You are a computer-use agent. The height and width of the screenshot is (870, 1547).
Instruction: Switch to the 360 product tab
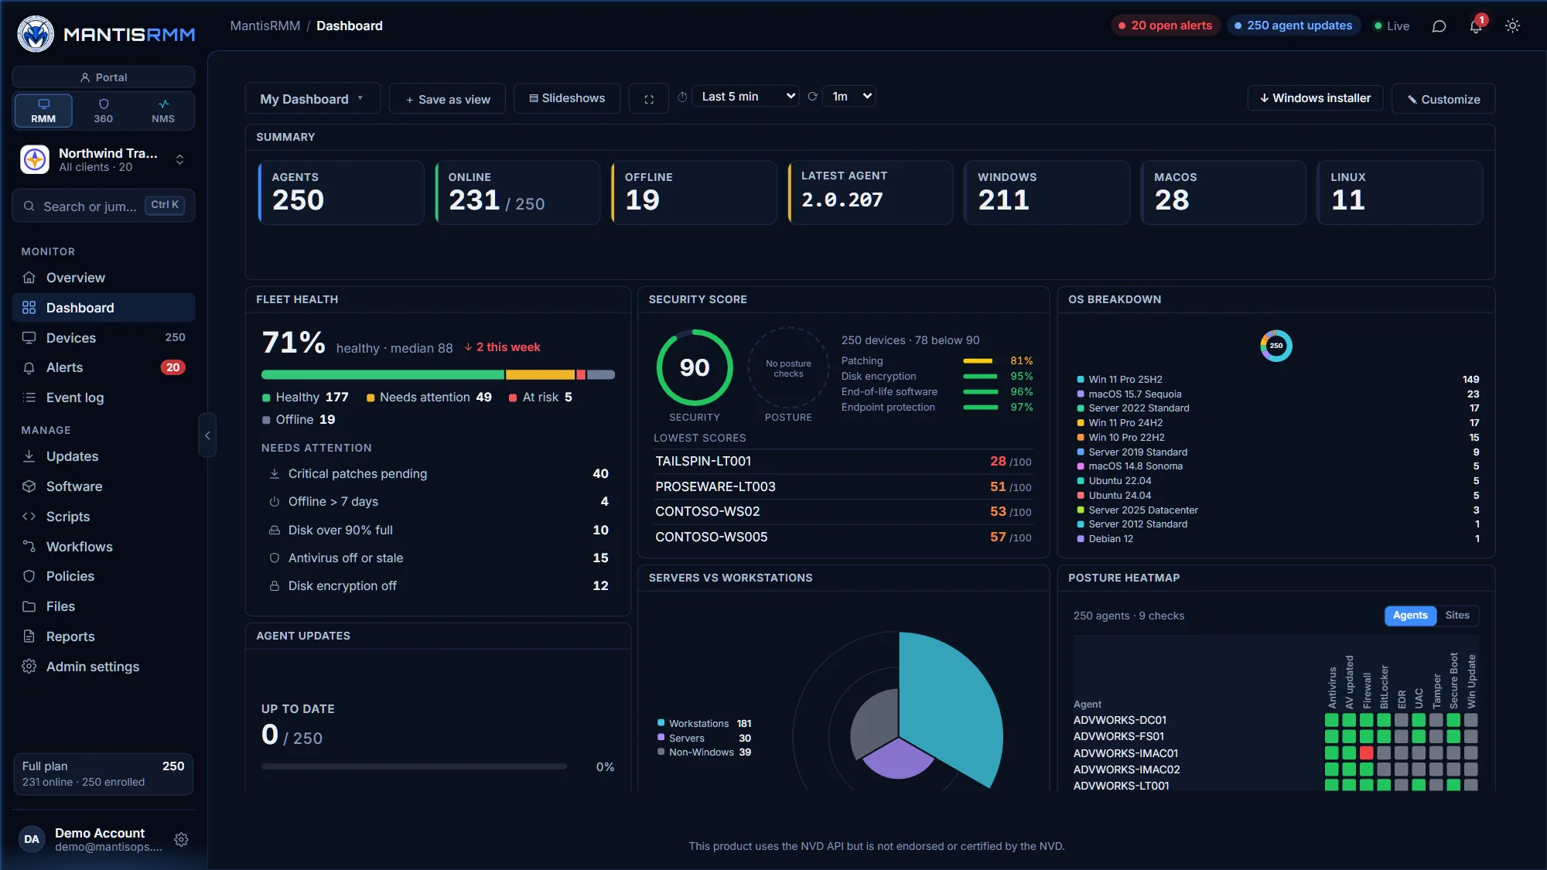pyautogui.click(x=103, y=111)
